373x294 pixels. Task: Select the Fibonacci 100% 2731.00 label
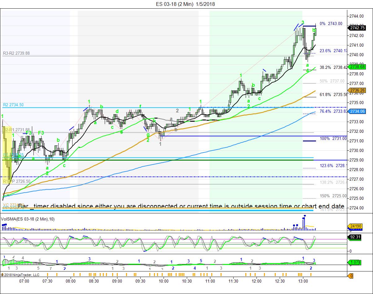pyautogui.click(x=333, y=139)
